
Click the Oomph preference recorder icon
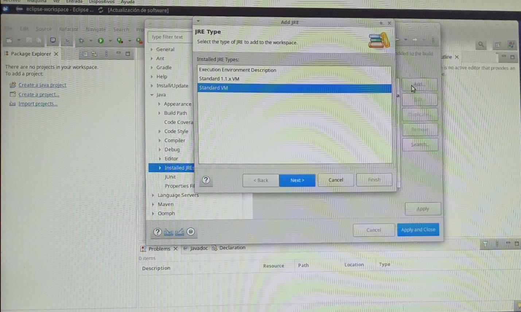(x=190, y=231)
